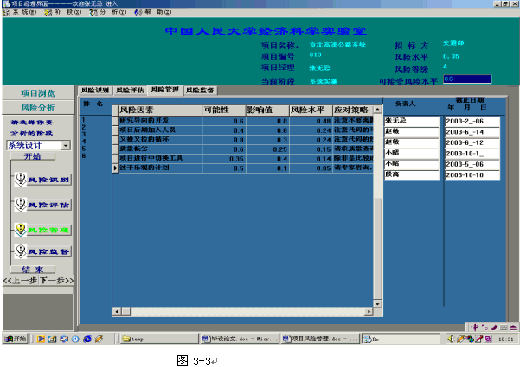Open the 分析 menu
This screenshot has width=520, height=367.
tap(108, 12)
